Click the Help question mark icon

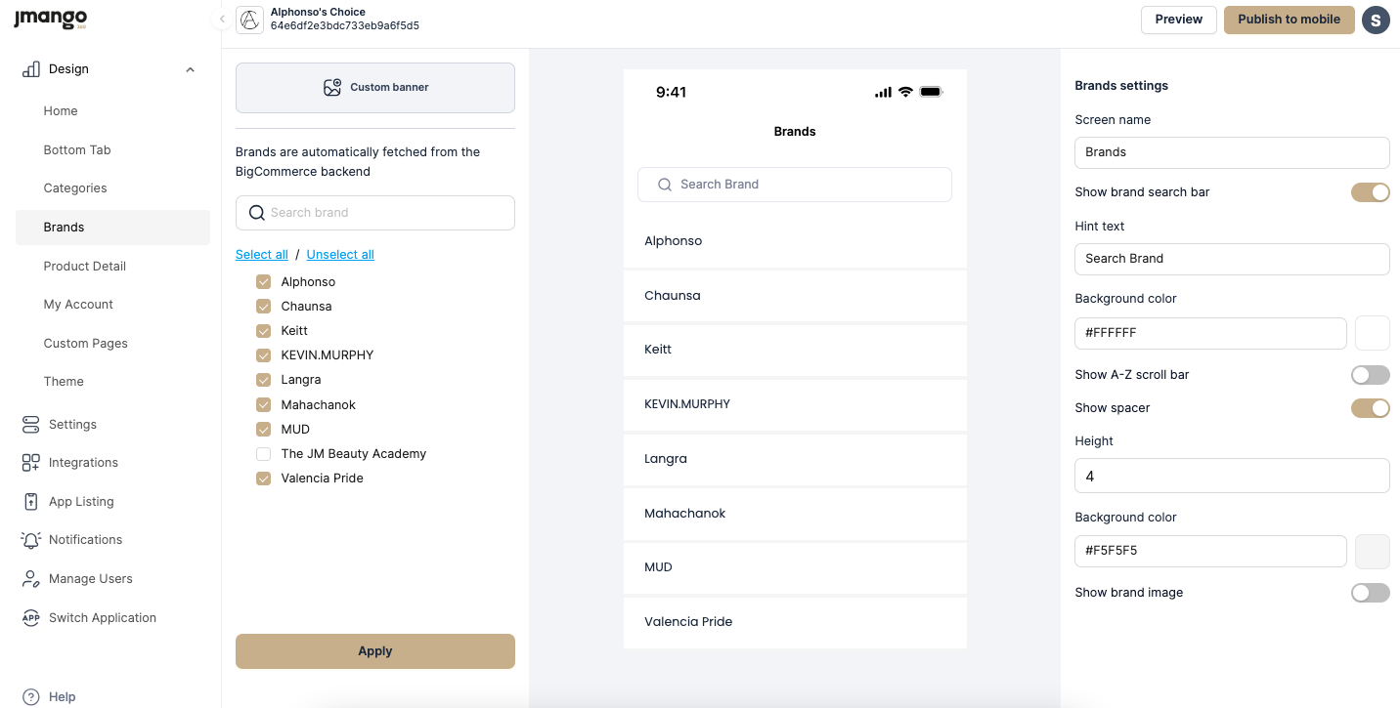[x=30, y=697]
